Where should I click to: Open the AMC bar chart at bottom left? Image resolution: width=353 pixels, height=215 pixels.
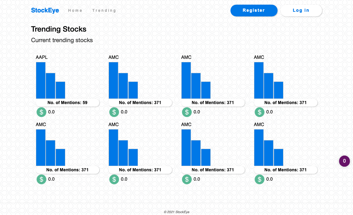(x=50, y=148)
